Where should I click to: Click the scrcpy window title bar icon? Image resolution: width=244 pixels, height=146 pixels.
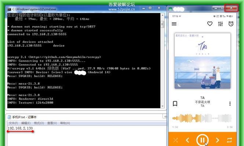point(171,9)
